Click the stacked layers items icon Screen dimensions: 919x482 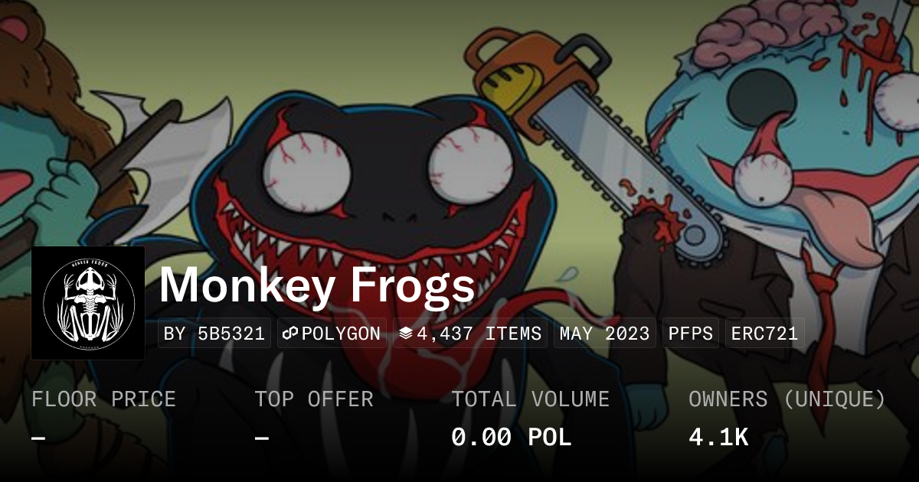click(406, 334)
